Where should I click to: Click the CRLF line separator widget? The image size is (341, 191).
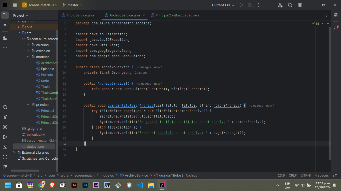coord(293,175)
